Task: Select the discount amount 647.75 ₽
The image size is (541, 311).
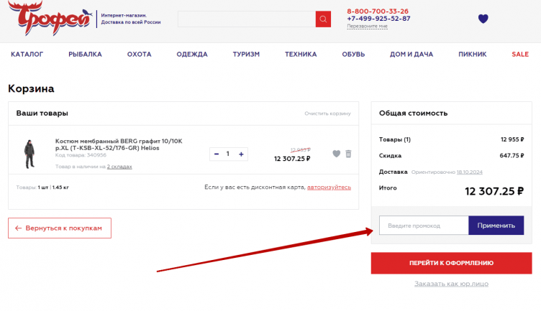Action: 512,156
